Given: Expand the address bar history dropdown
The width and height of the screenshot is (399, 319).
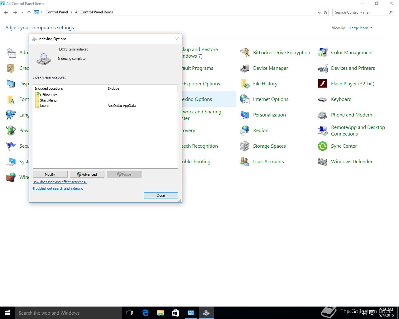Looking at the screenshot, I should [319, 12].
